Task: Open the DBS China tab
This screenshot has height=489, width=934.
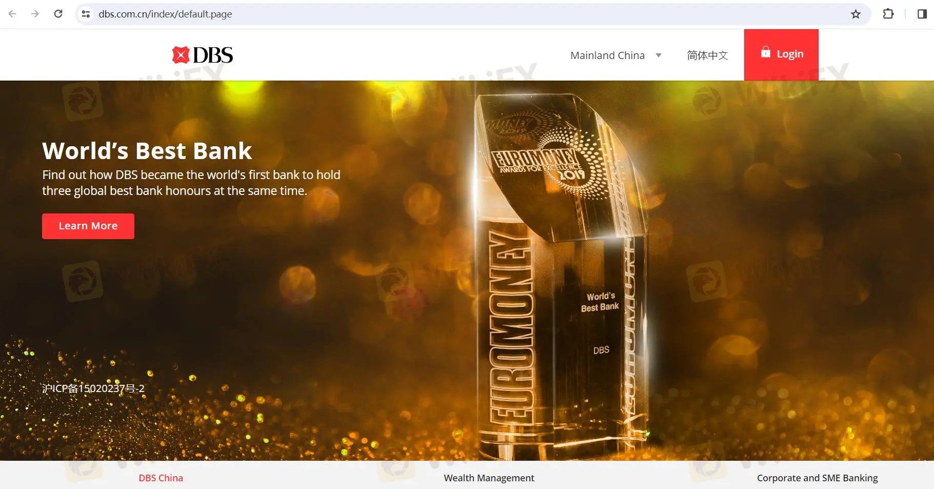Action: [161, 478]
